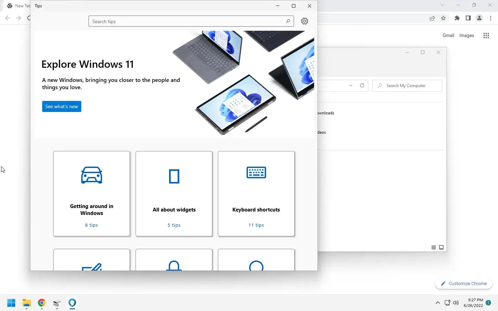This screenshot has height=311, width=498.
Task: Click the Explore Windows 11 heading
Action: pos(87,64)
